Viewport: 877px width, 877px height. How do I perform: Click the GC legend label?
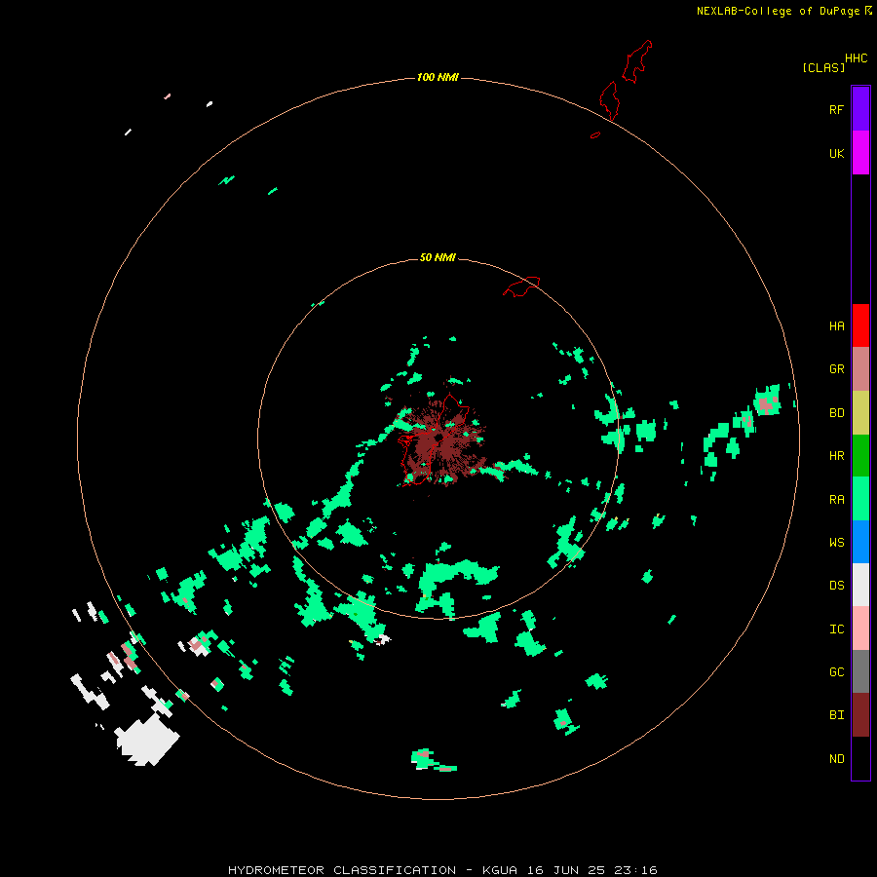point(836,672)
